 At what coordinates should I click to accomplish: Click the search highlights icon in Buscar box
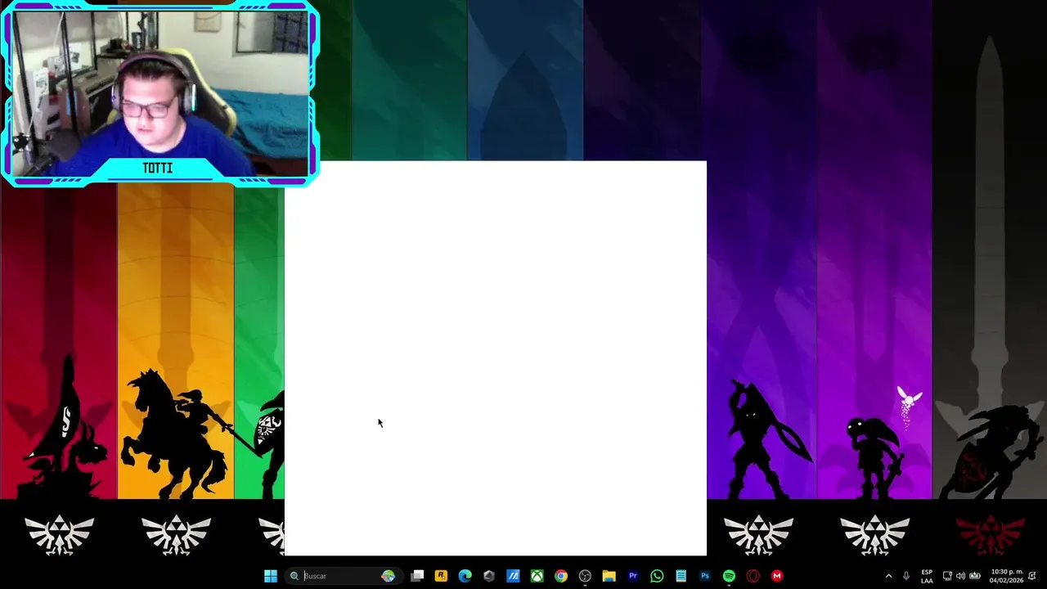[x=389, y=576]
